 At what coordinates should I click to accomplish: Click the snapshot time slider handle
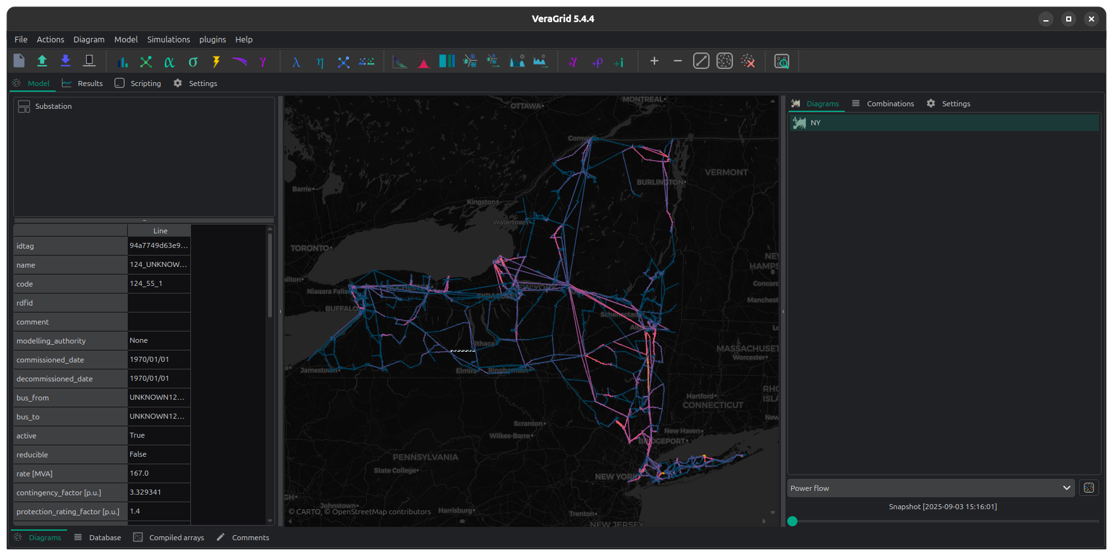pyautogui.click(x=792, y=521)
